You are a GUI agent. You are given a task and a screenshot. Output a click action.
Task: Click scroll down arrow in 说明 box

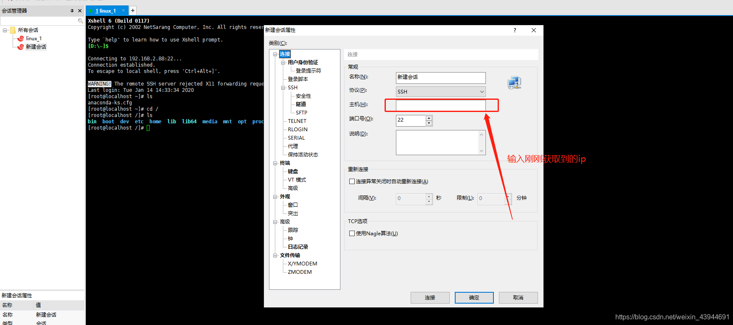[x=482, y=151]
